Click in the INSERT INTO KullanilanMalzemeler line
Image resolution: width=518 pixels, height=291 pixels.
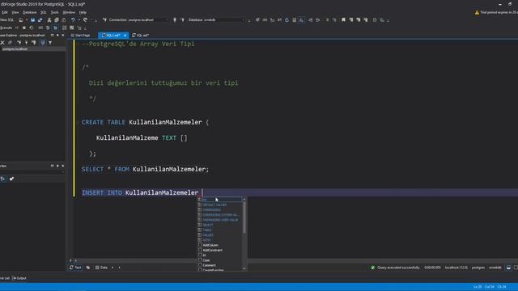299,192
